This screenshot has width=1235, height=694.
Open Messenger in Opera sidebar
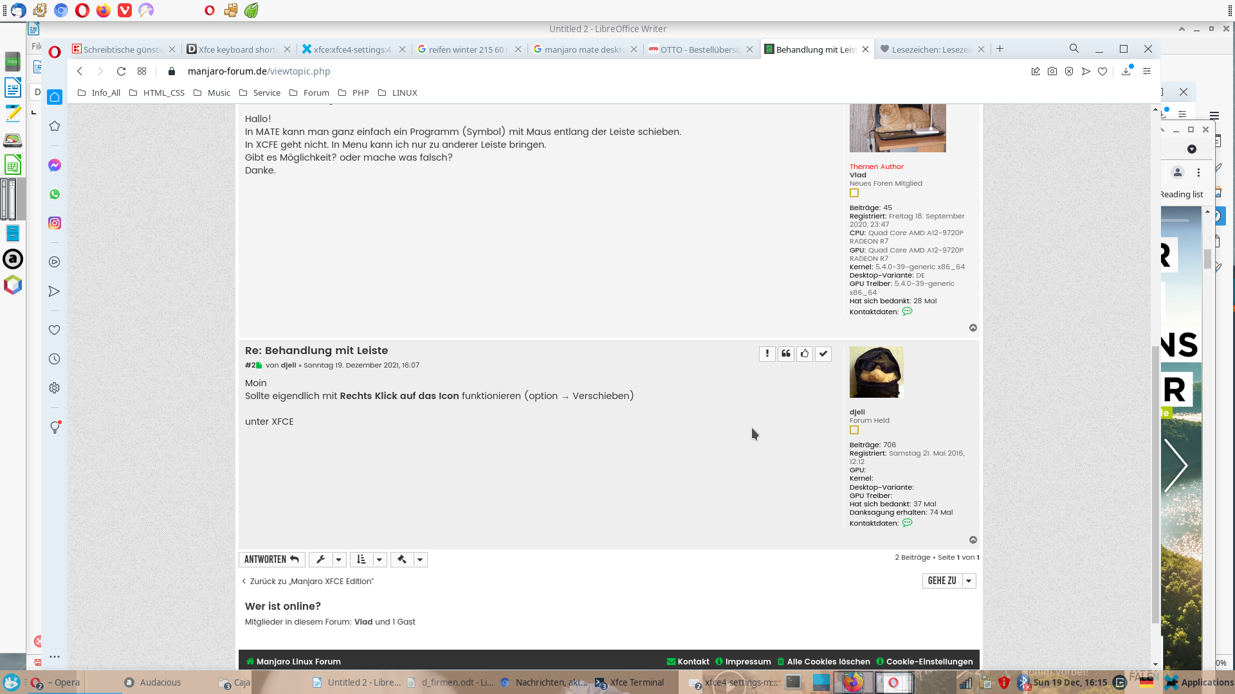[x=55, y=165]
